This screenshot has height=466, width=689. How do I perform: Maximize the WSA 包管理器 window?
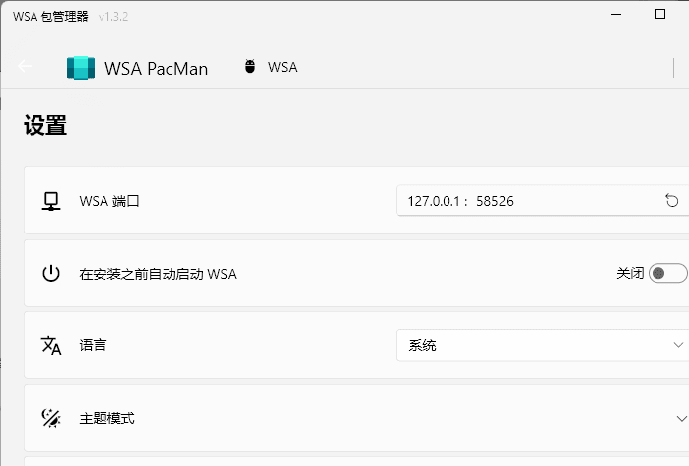click(660, 14)
